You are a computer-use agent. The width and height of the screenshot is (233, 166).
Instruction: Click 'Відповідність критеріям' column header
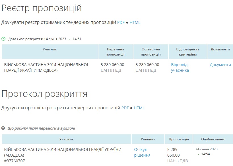tap(188, 52)
